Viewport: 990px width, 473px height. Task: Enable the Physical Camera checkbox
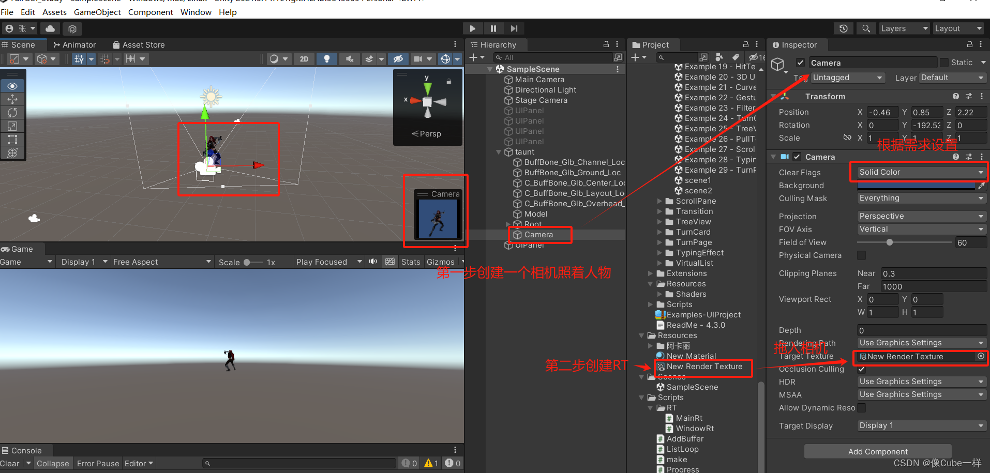point(861,255)
